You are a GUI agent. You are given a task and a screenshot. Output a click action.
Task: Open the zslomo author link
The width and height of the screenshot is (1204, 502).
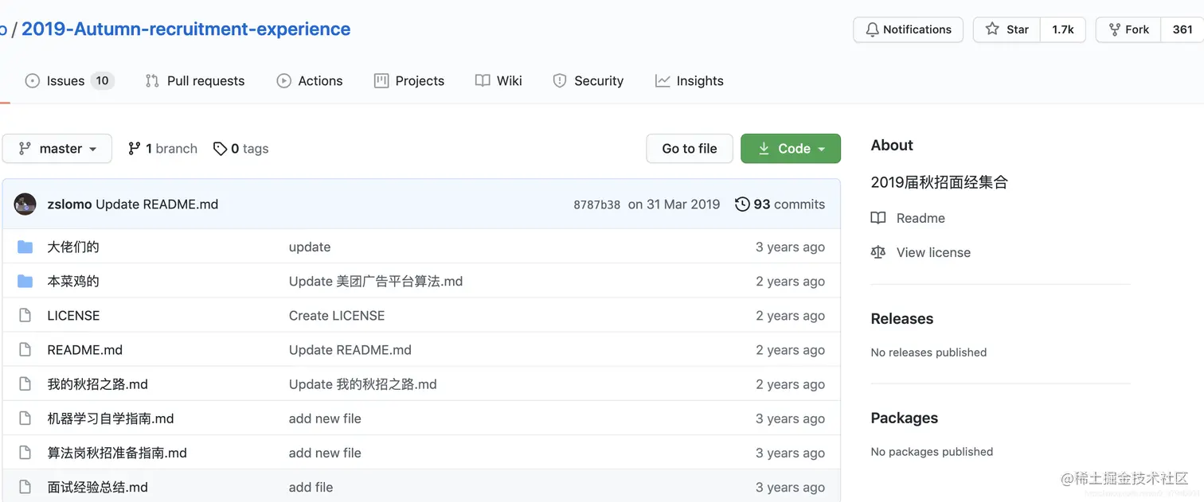69,204
